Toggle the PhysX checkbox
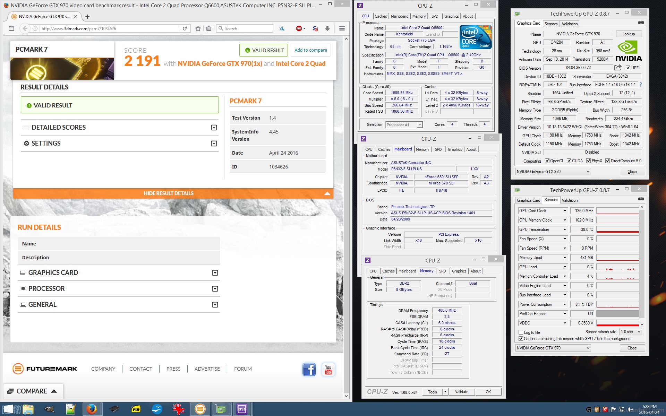 pos(588,161)
